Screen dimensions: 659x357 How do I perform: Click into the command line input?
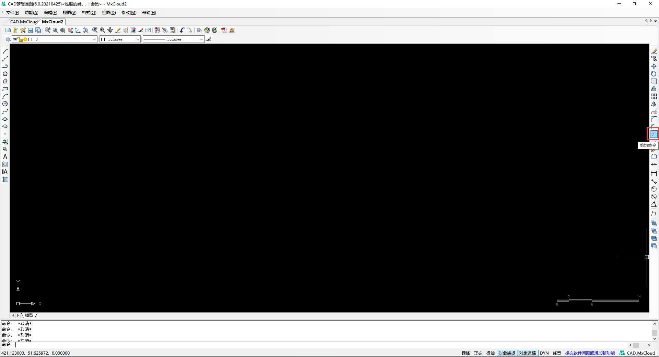pos(309,345)
